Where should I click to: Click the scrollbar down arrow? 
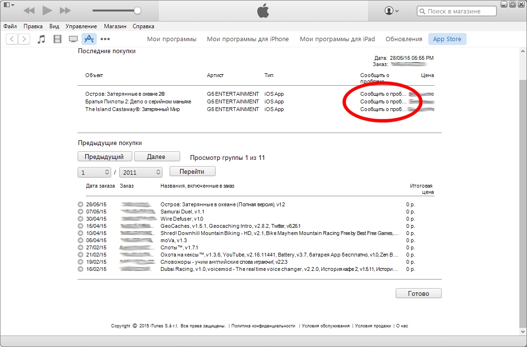click(523, 332)
